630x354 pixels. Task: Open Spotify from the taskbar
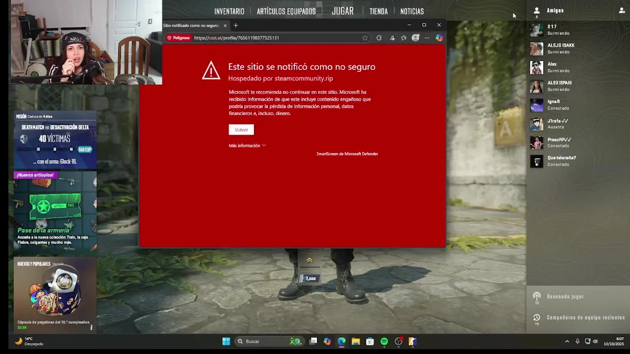pos(384,341)
